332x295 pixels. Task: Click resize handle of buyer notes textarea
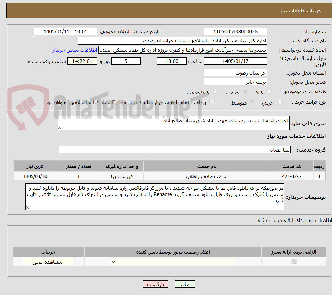(27, 208)
